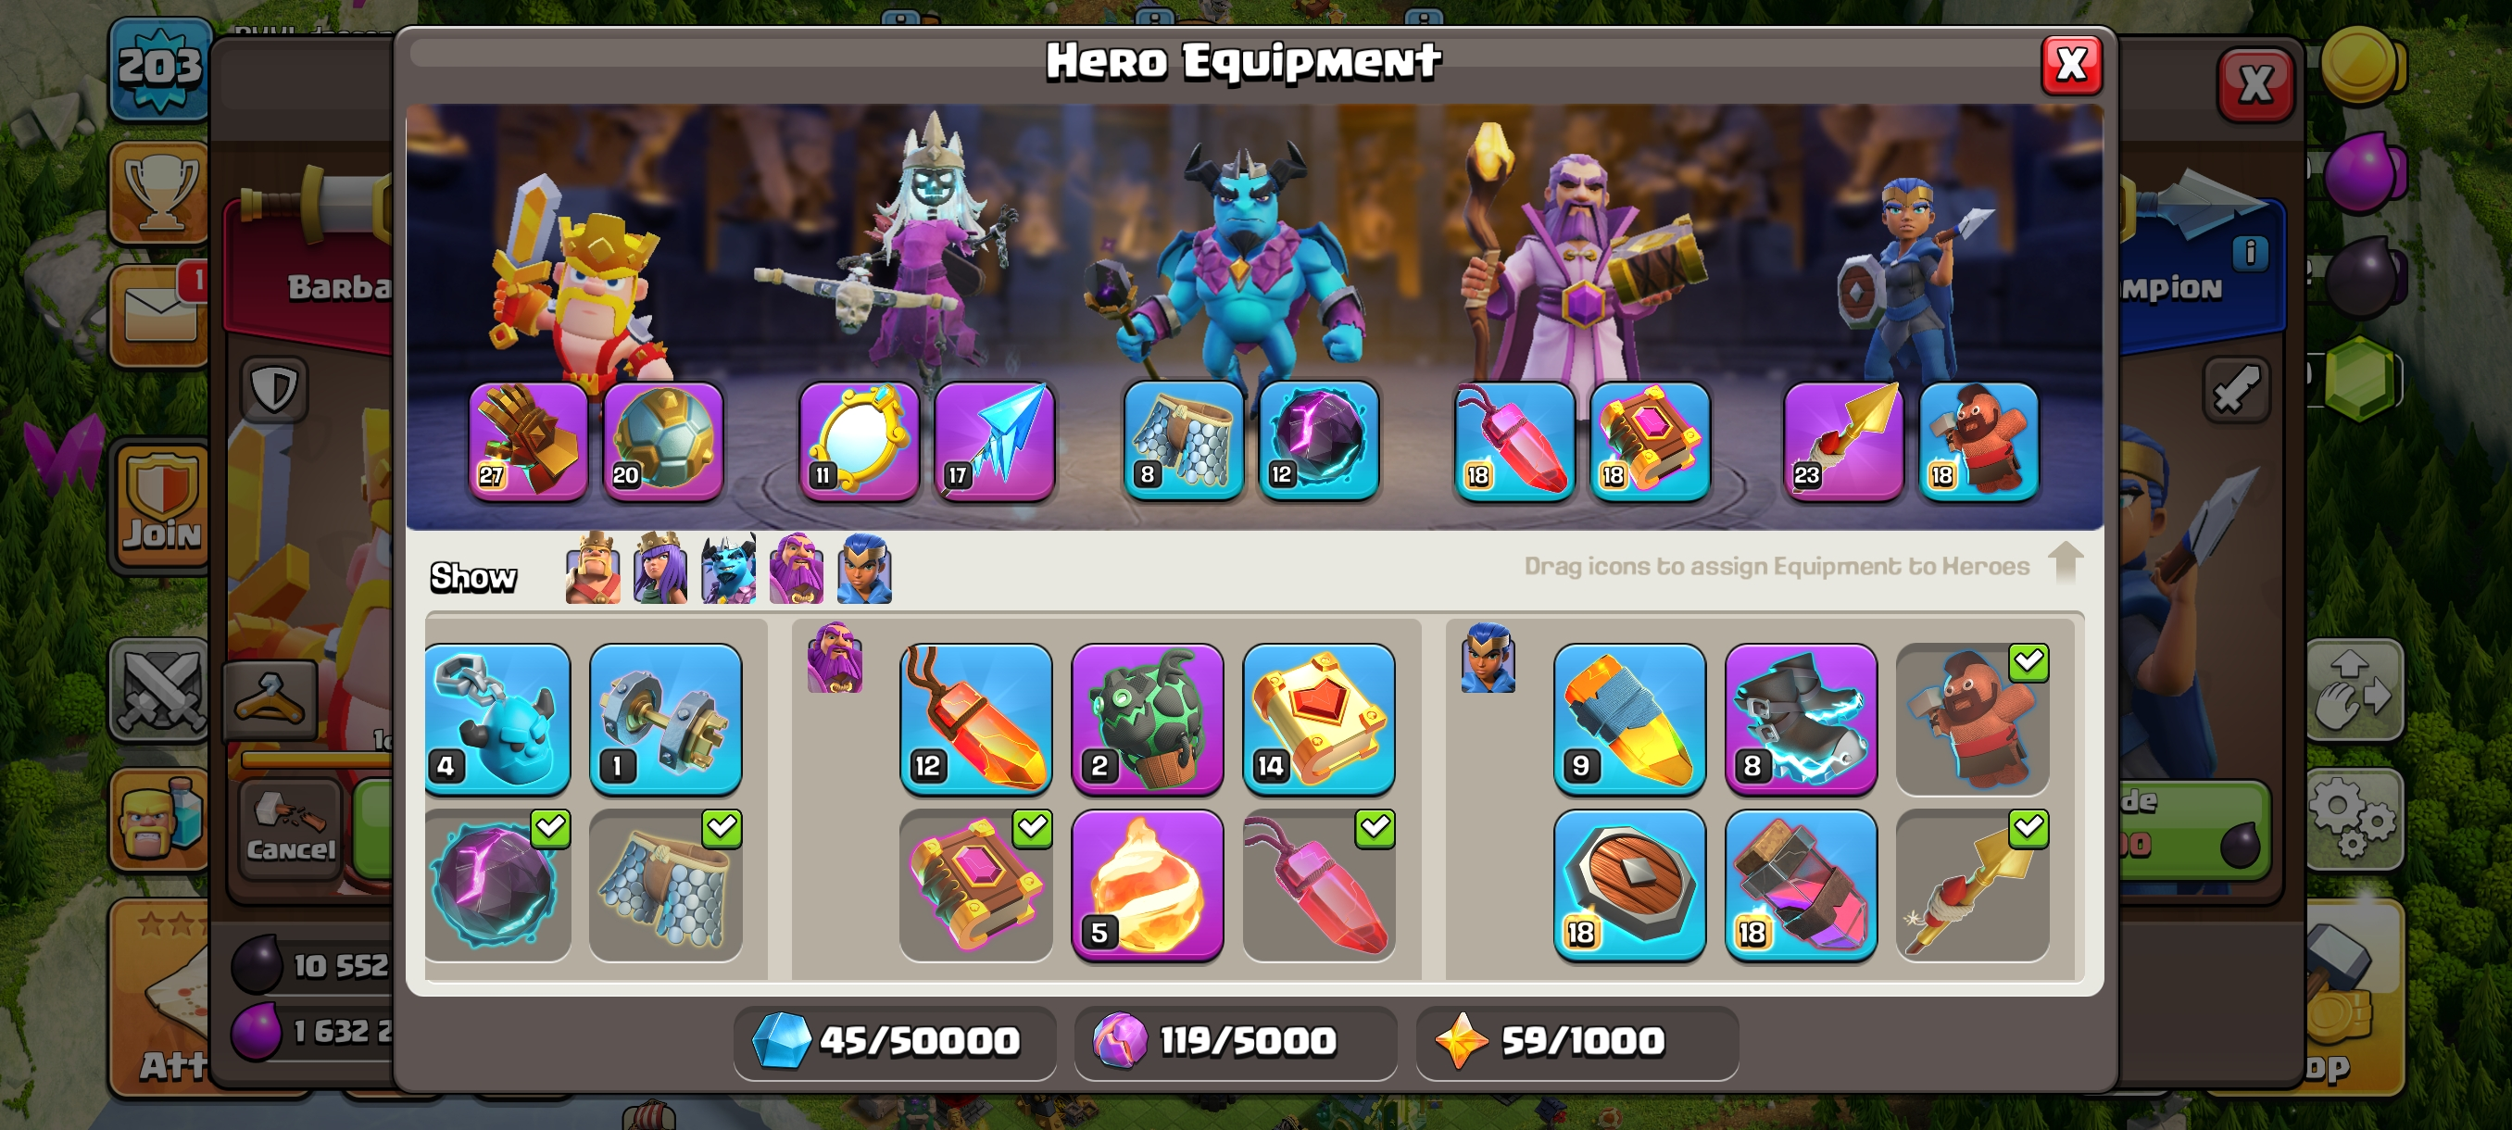Filter equipment by Archer Queen portrait
The width and height of the screenshot is (2512, 1130).
click(x=660, y=569)
